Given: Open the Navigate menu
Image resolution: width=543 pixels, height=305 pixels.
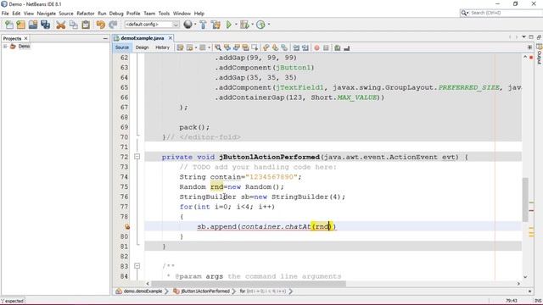Looking at the screenshot, I should pos(47,14).
